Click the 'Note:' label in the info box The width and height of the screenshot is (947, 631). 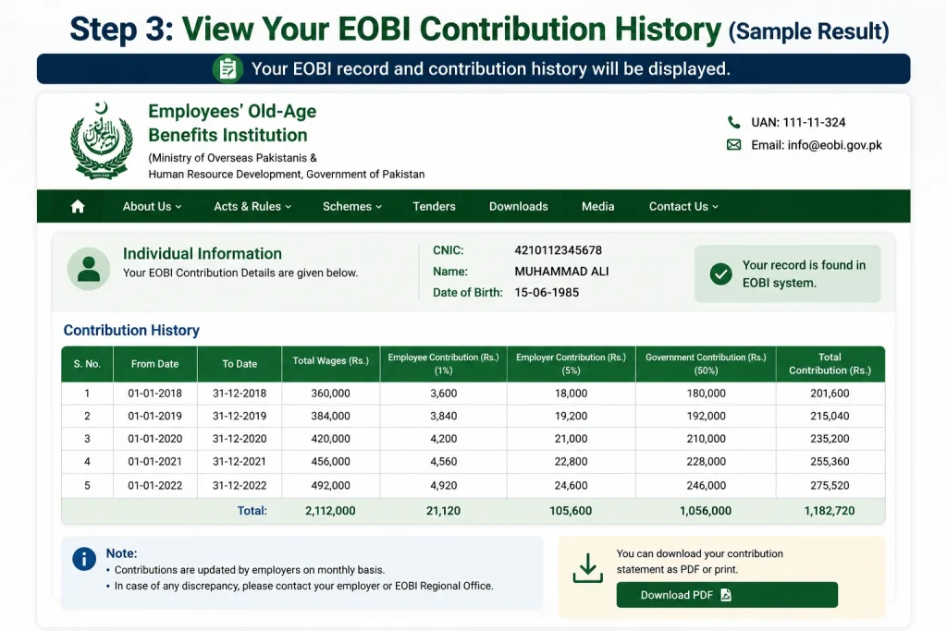tap(121, 553)
